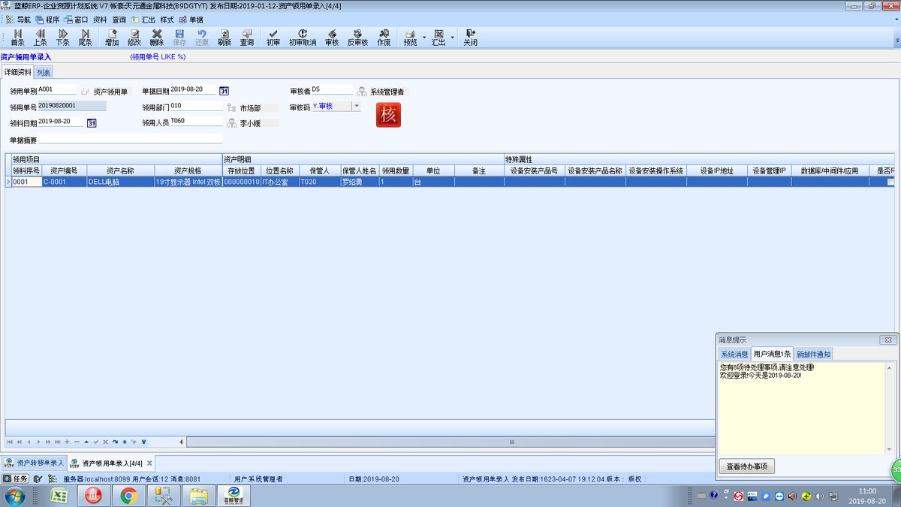The image size is (901, 507).
Task: Open the 导航 menu
Action: 18,20
